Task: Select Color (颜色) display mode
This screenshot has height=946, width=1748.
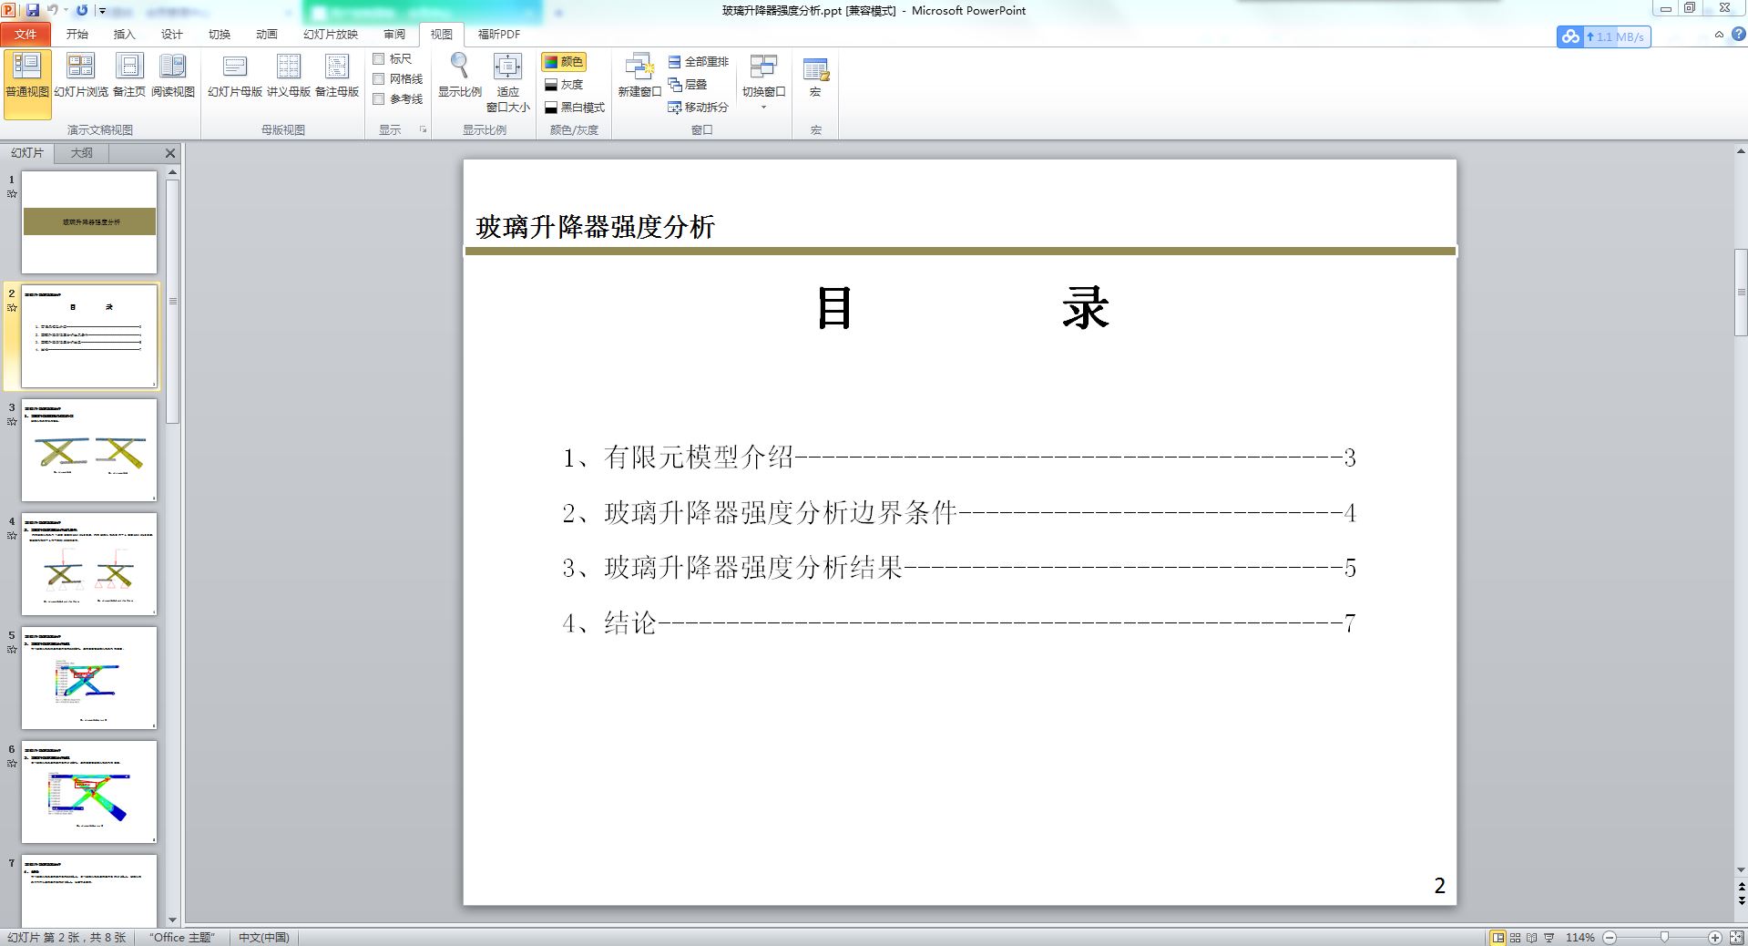Action: click(564, 62)
